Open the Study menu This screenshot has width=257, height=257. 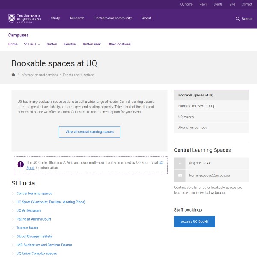55,18
